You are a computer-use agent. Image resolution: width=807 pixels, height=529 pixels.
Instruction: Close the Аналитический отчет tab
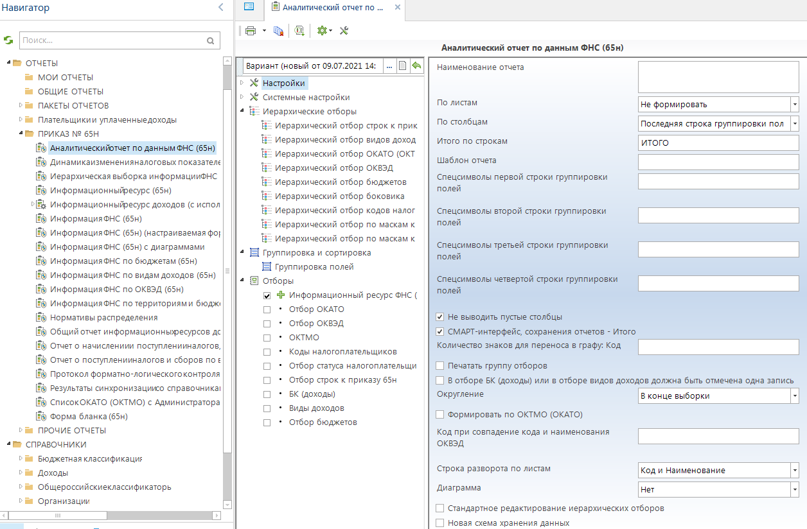pos(397,8)
